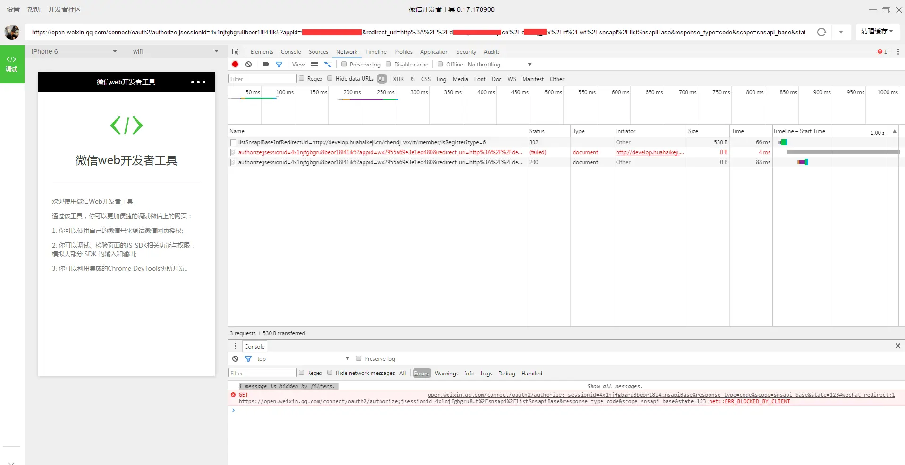This screenshot has height=465, width=905.
Task: Filter requests by XHR
Action: coord(398,79)
